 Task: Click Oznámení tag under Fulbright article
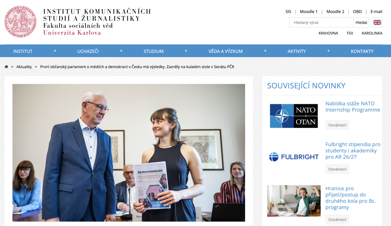tap(337, 169)
